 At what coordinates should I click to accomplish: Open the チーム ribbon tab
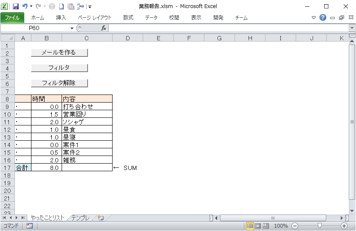tap(241, 18)
